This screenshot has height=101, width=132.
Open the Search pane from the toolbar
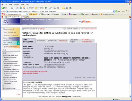30,8
